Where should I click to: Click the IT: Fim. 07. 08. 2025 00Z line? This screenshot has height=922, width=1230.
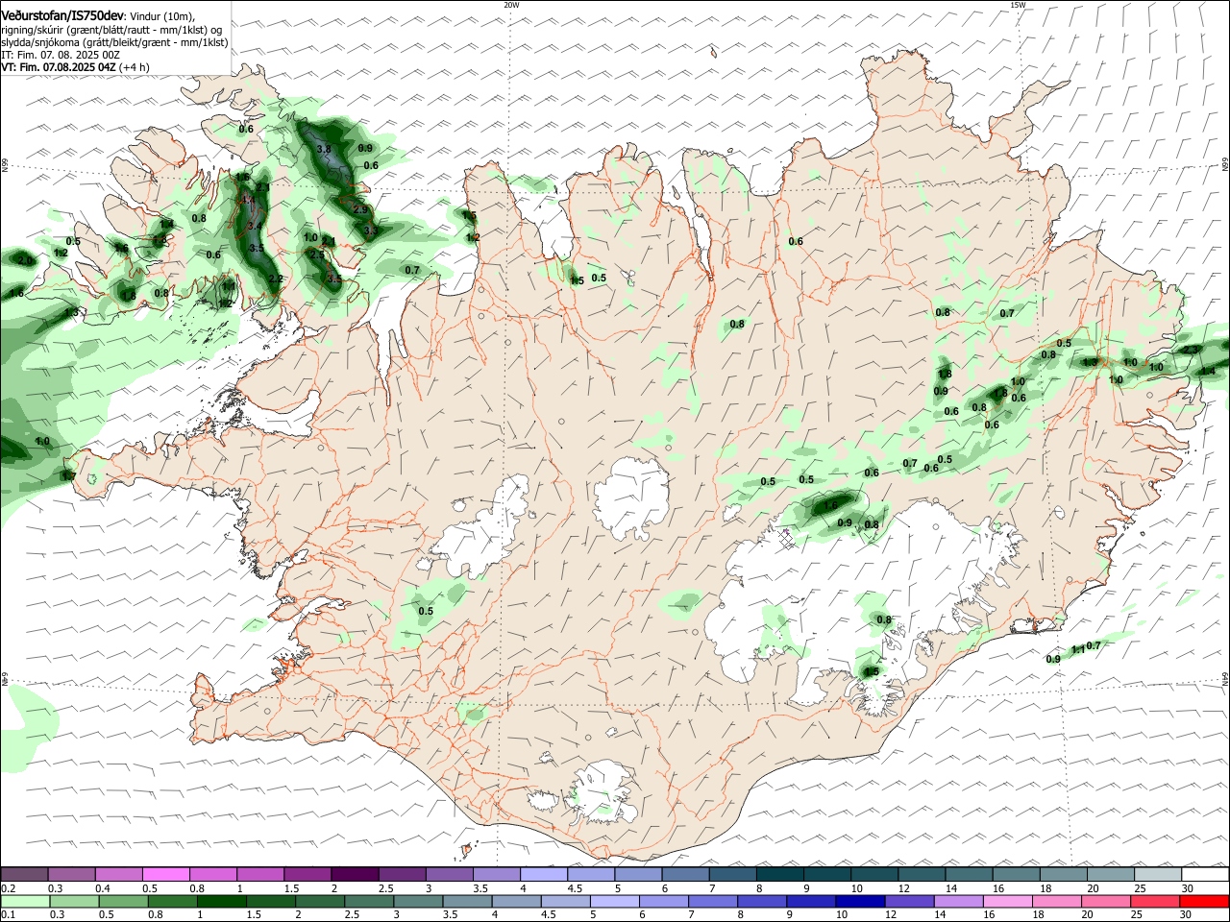(61, 55)
